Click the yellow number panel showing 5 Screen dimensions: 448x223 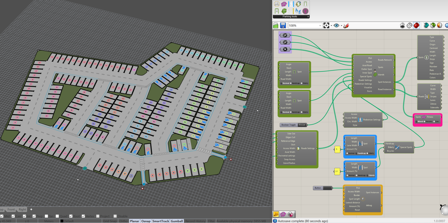337,149
